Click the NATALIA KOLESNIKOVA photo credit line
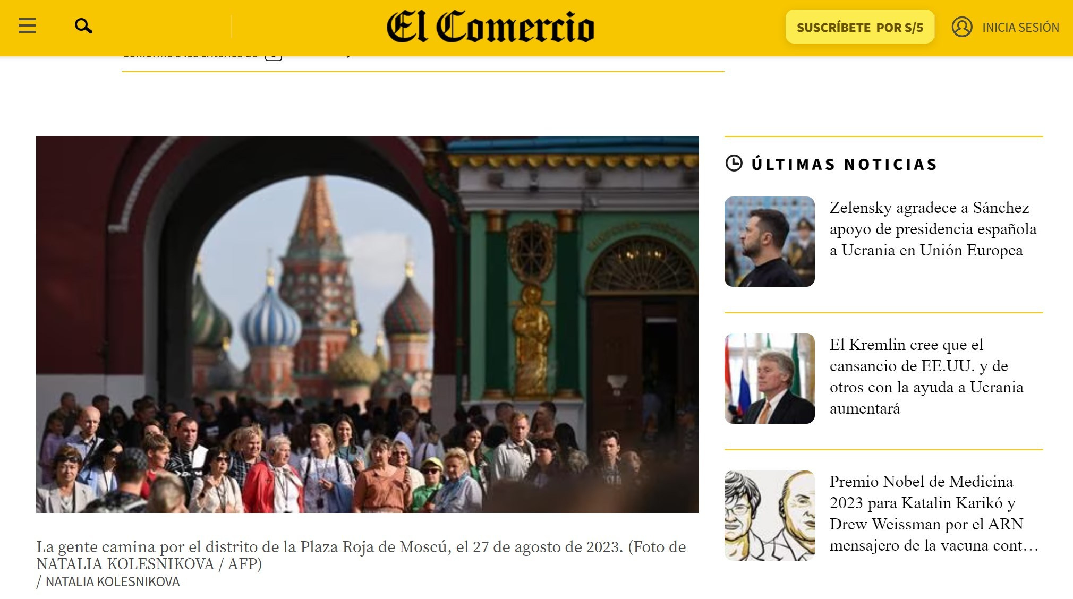The image size is (1073, 599). [x=108, y=581]
